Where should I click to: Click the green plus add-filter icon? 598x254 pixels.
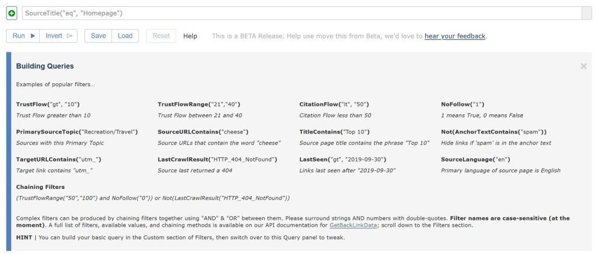click(12, 13)
